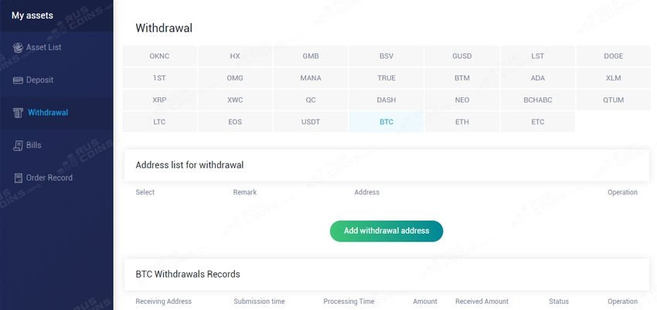657x310 pixels.
Task: Click the BCHABC coin tile
Action: coord(538,100)
